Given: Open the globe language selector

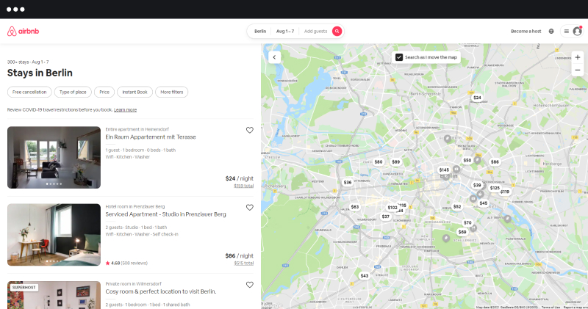Looking at the screenshot, I should coord(551,32).
